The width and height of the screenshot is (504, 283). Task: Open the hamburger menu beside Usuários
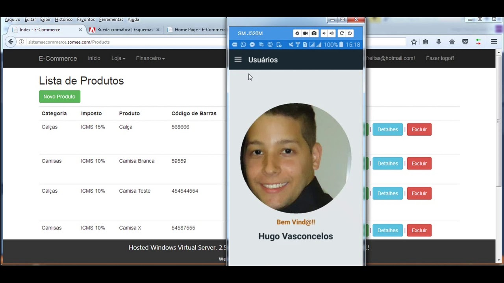point(238,59)
